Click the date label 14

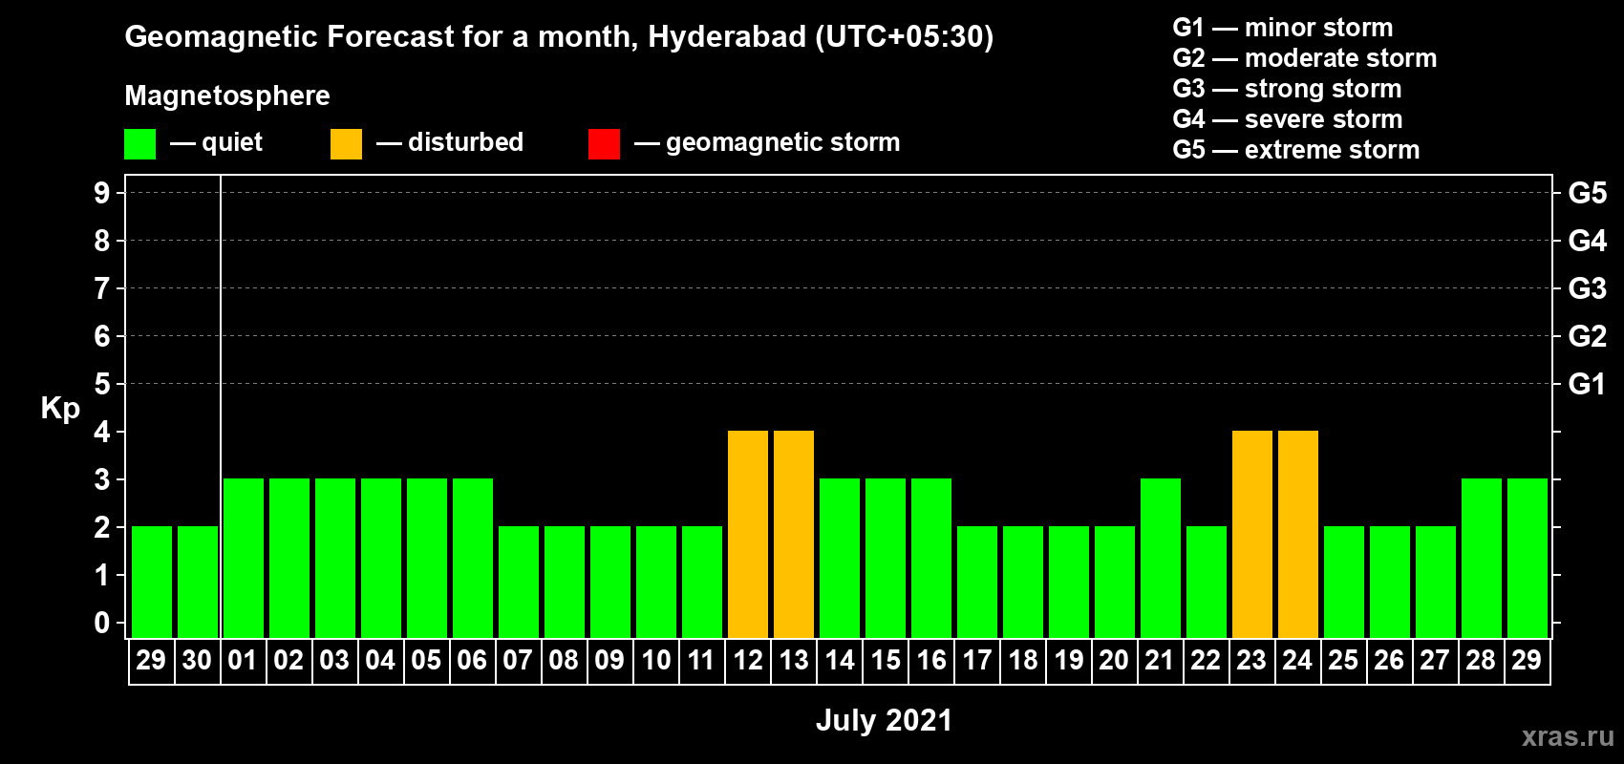point(839,661)
